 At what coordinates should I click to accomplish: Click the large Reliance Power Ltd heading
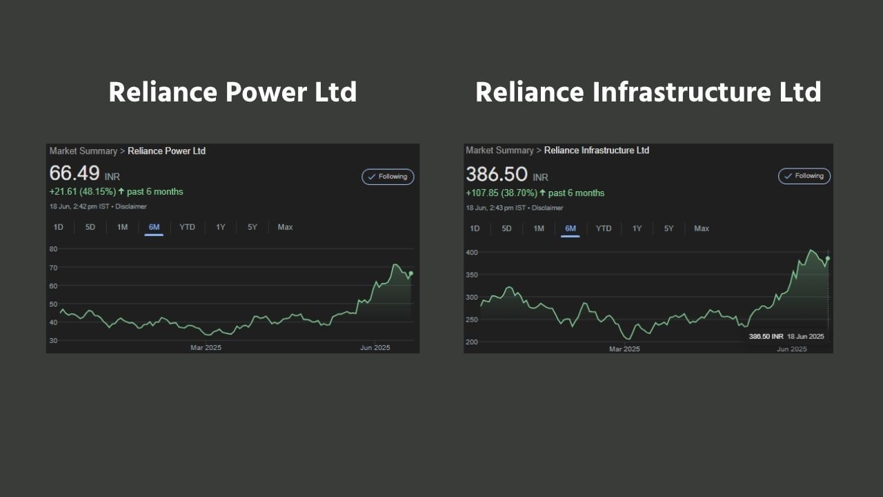click(x=232, y=92)
